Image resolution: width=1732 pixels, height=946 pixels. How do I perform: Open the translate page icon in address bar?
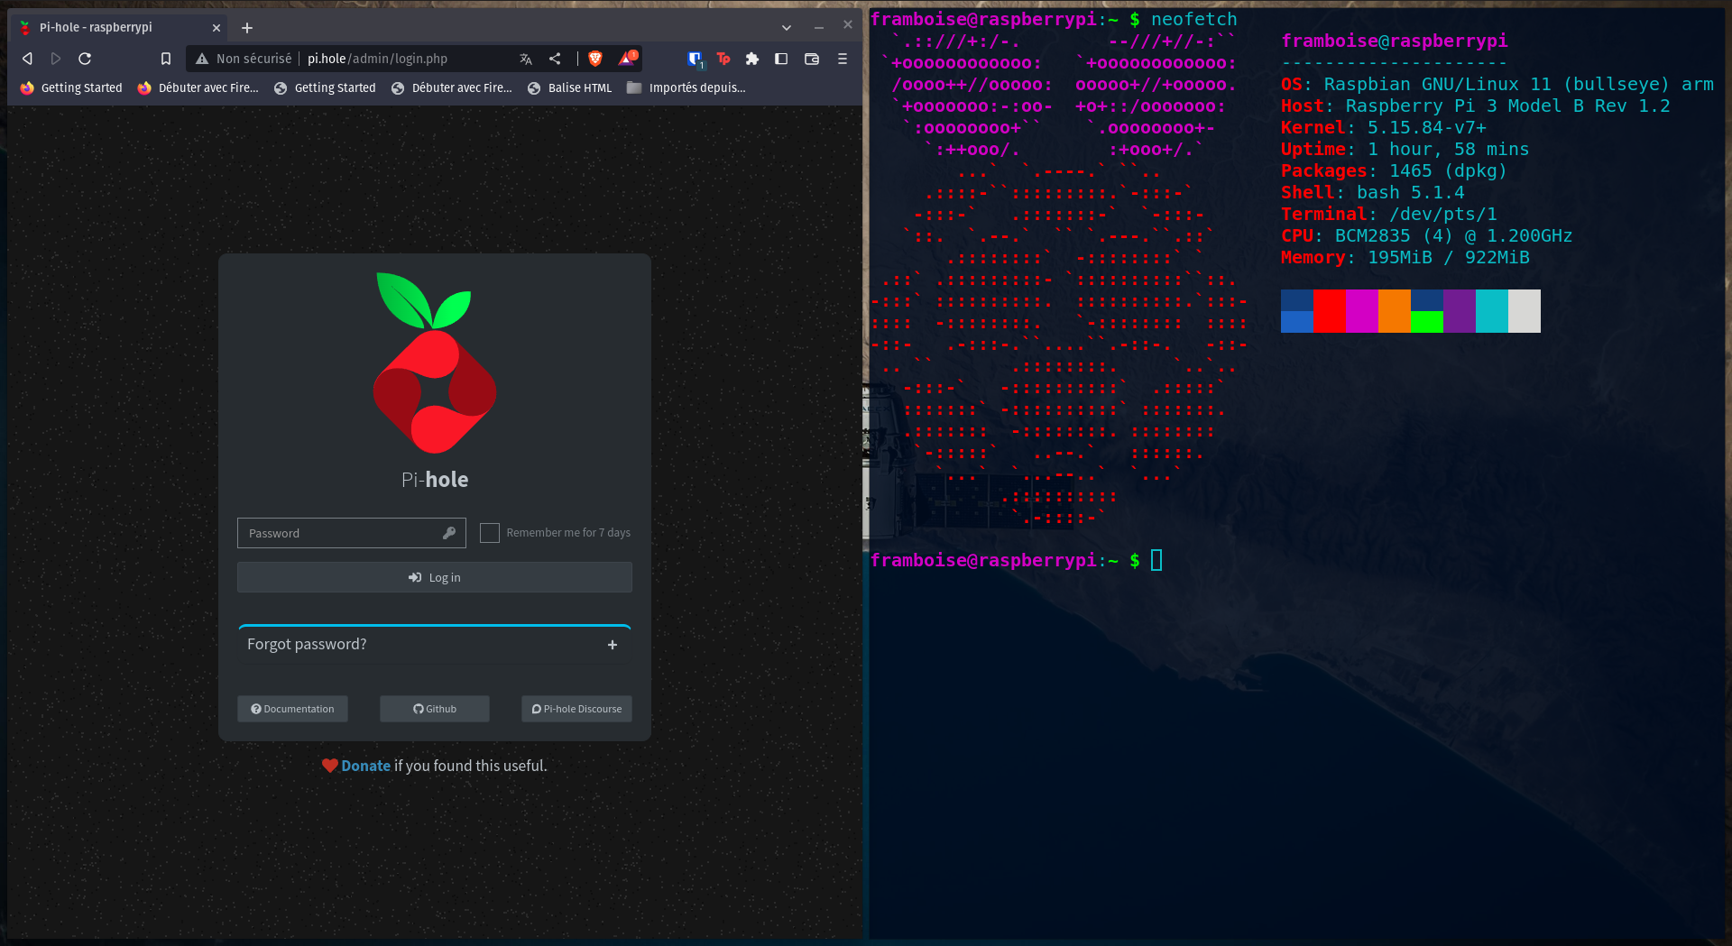pyautogui.click(x=526, y=59)
